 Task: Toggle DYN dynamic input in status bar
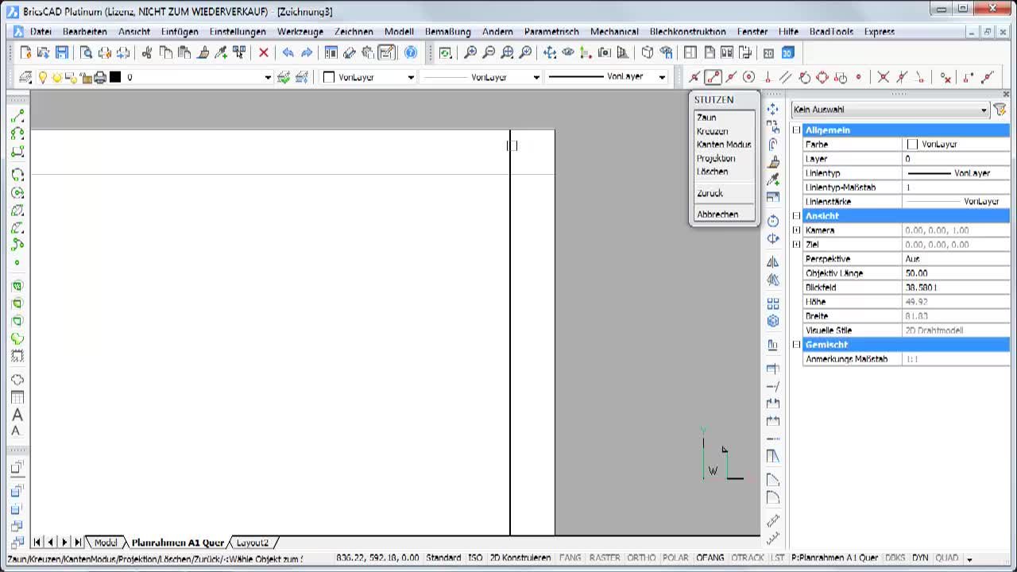pyautogui.click(x=920, y=558)
